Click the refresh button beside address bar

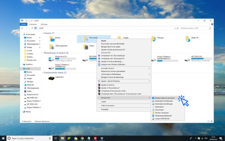pos(178,28)
